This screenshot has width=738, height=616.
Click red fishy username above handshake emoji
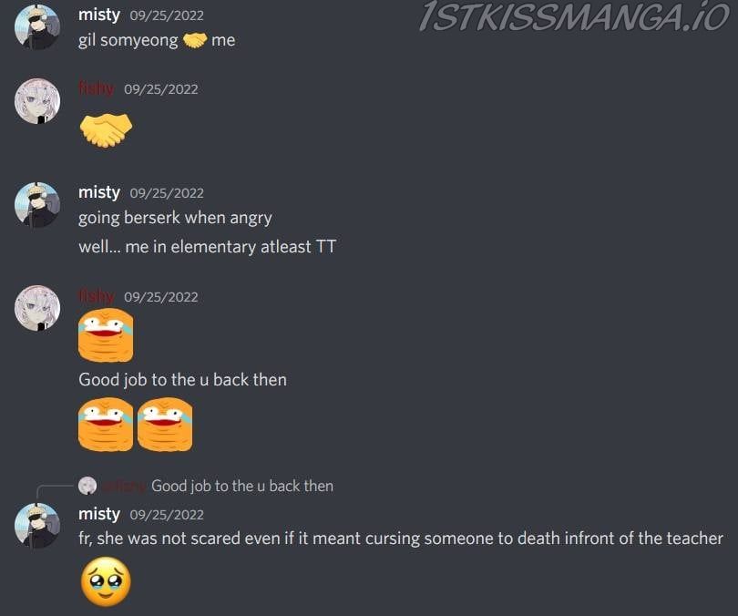97,88
